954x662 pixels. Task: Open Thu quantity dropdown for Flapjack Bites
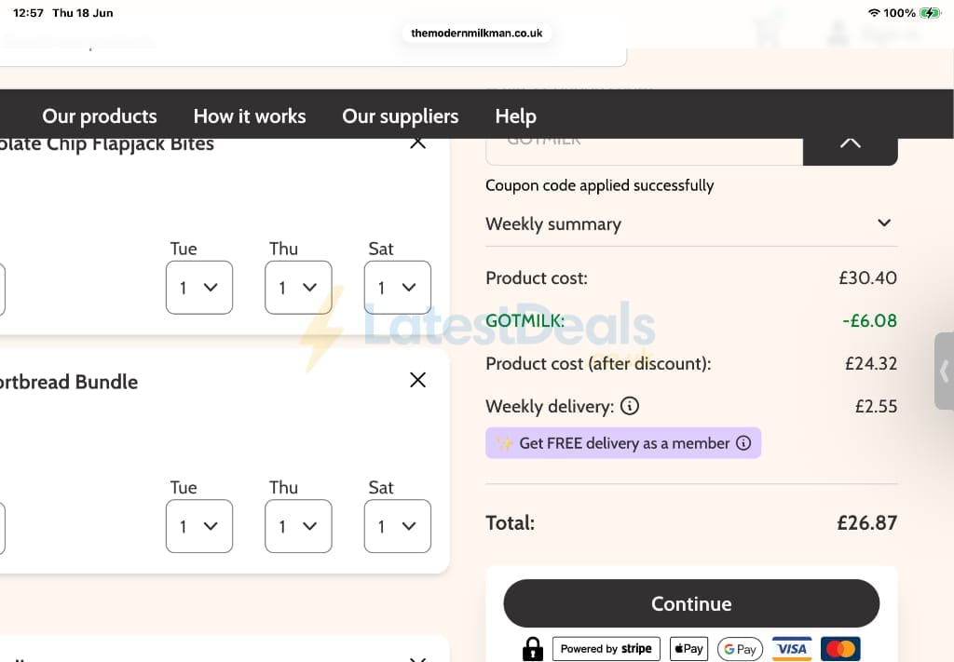(x=298, y=288)
